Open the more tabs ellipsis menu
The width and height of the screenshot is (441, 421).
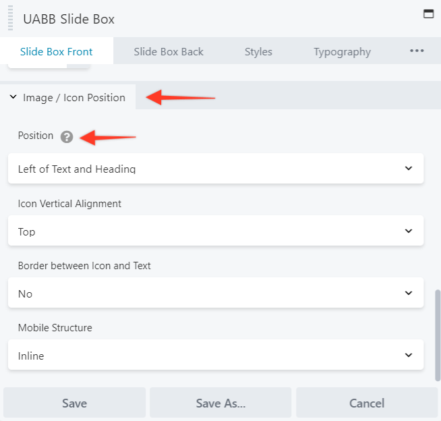417,51
